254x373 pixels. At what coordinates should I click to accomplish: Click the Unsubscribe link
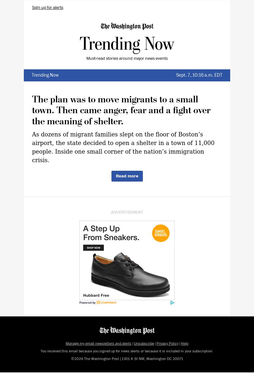(144, 343)
